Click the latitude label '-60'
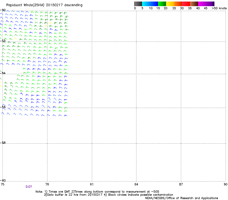This screenshot has height=200, width=228. coord(3,181)
